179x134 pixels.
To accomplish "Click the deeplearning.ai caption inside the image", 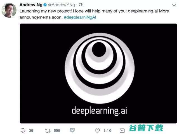I will click(x=99, y=111).
